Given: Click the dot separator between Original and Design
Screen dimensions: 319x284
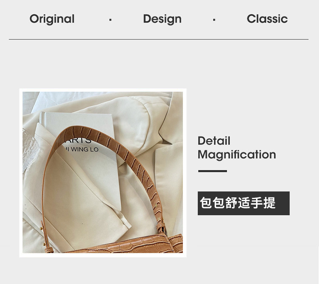Looking at the screenshot, I should (110, 20).
